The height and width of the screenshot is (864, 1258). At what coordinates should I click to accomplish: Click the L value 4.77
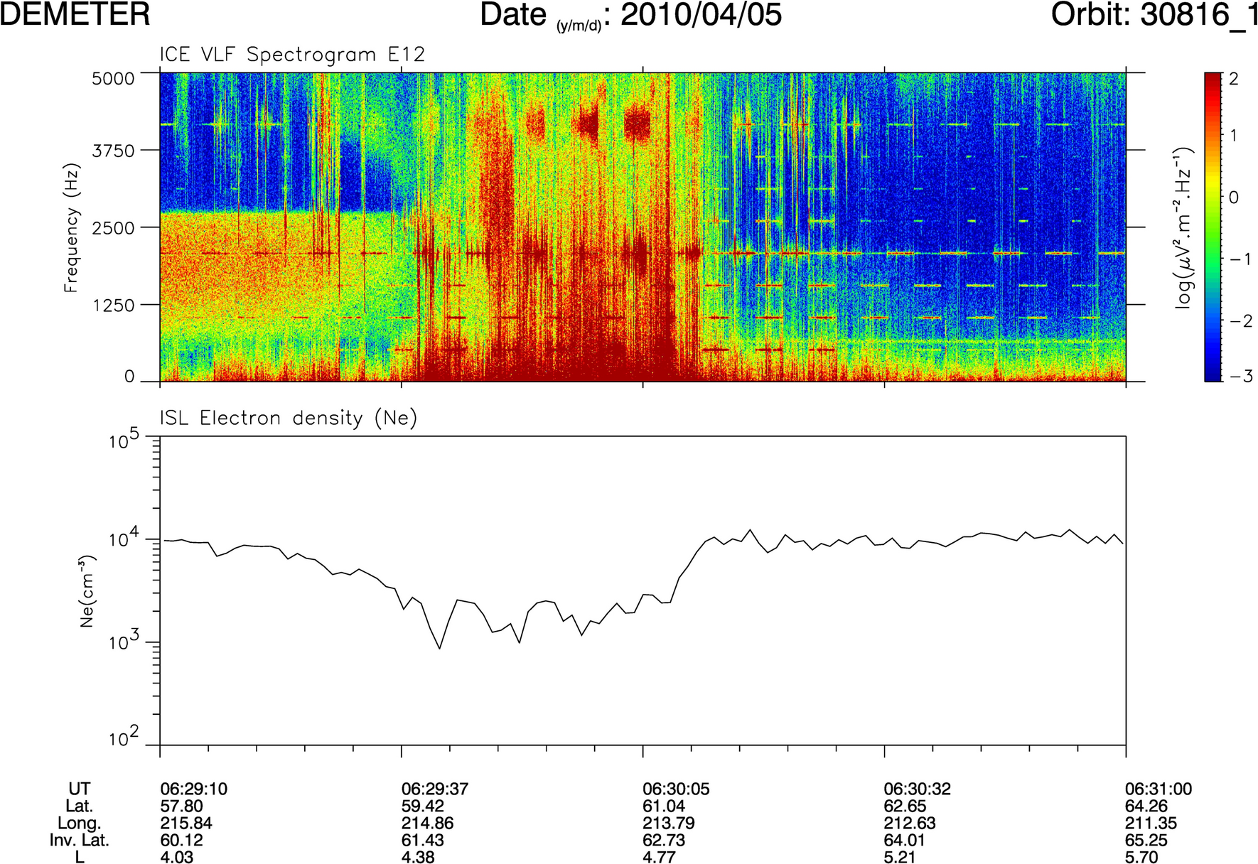tap(659, 857)
